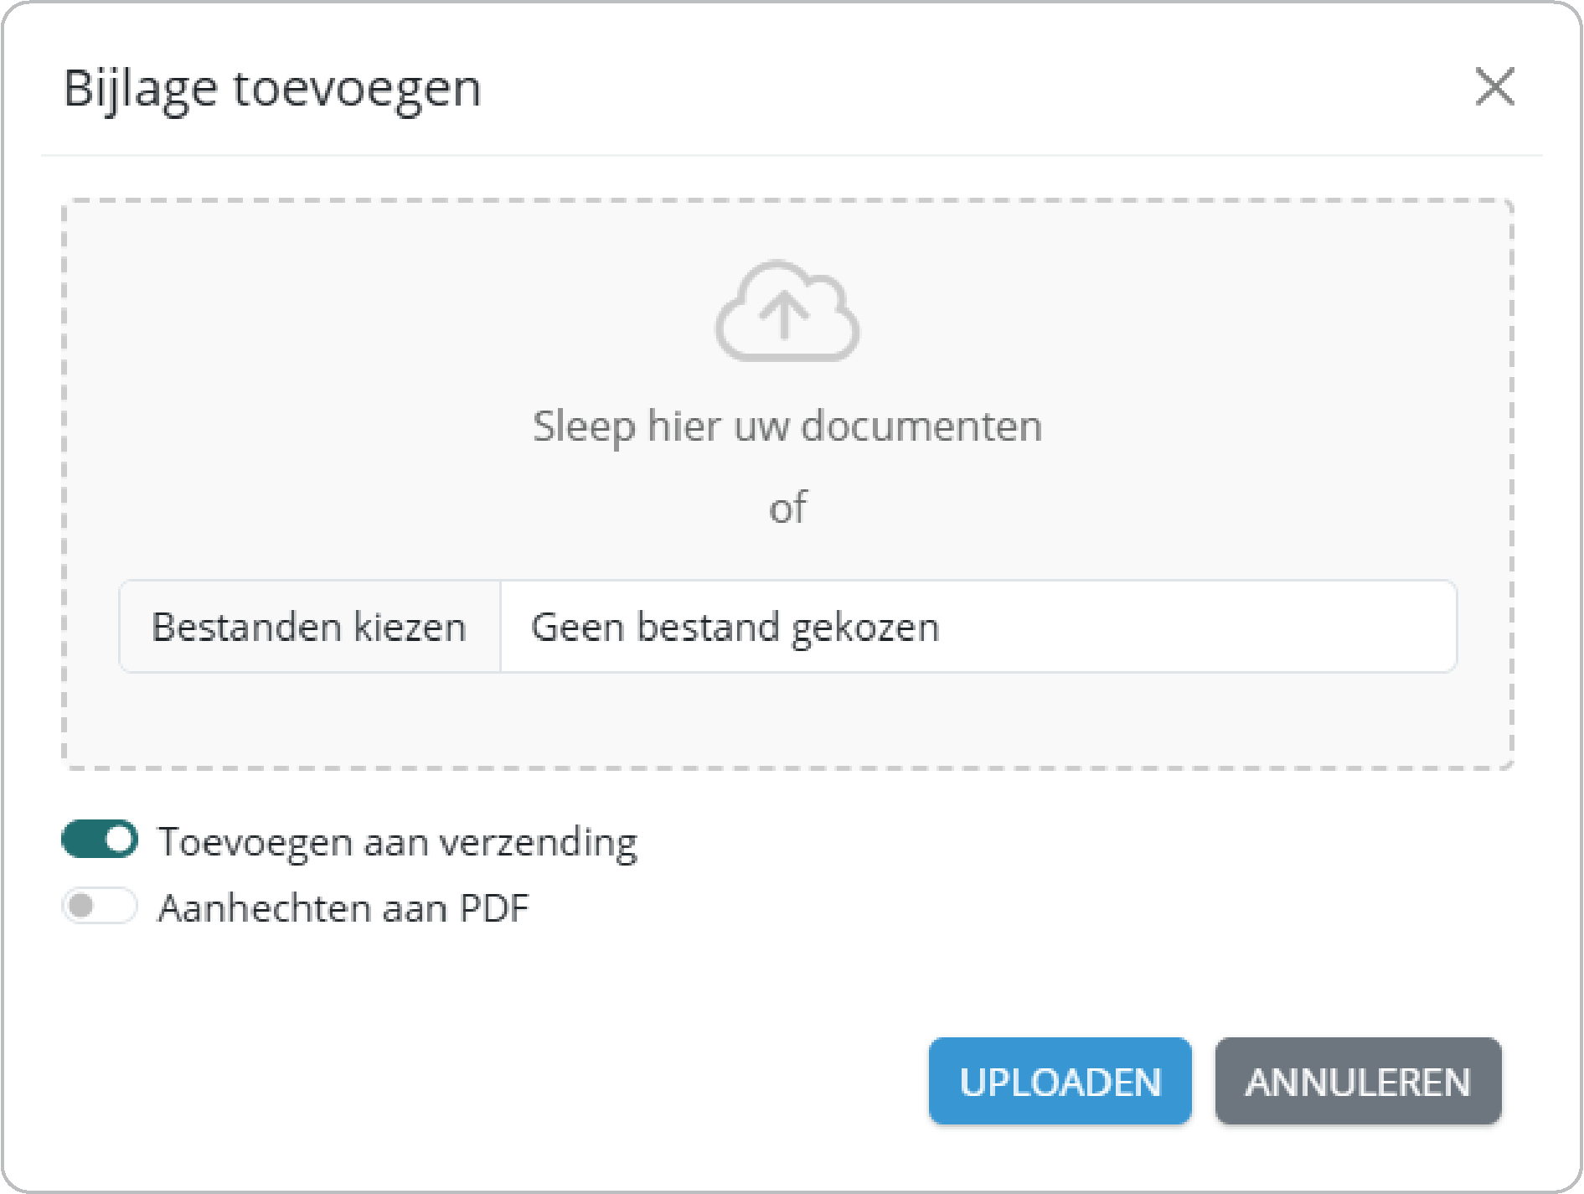Click the white knob of the green toggle

[x=121, y=840]
